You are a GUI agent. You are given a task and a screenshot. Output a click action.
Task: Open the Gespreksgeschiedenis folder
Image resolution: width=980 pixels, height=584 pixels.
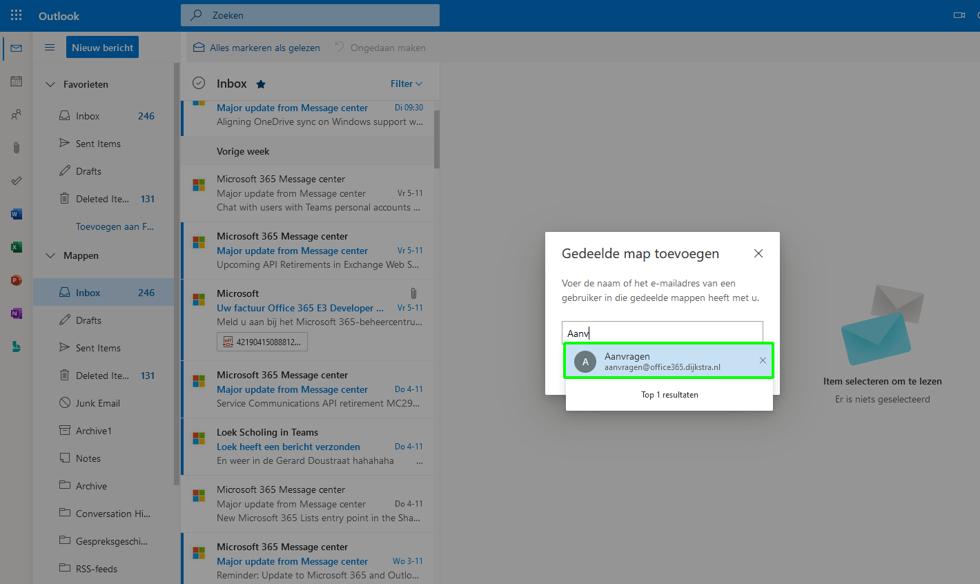(x=104, y=541)
